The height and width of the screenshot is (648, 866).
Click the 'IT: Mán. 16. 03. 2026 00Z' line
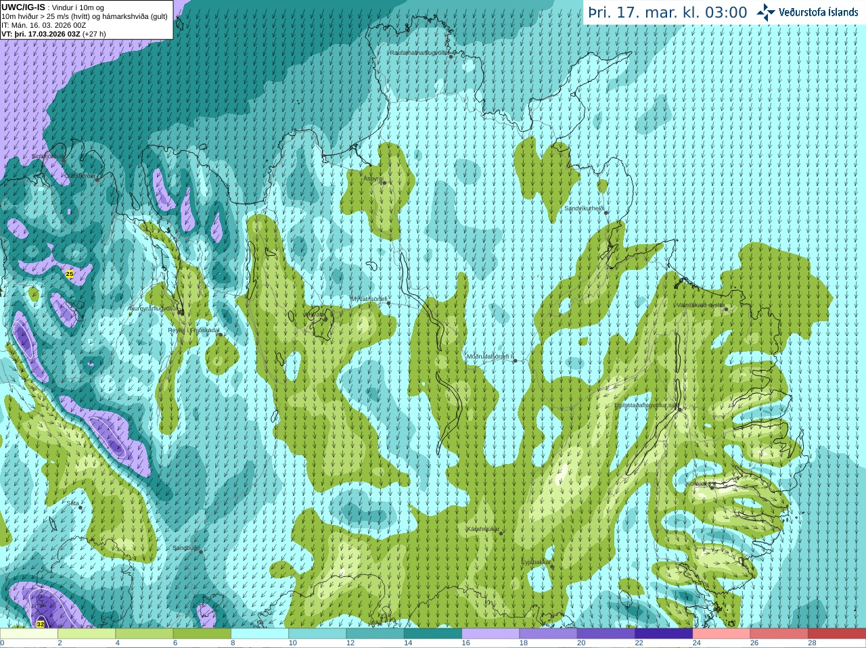[x=44, y=25]
